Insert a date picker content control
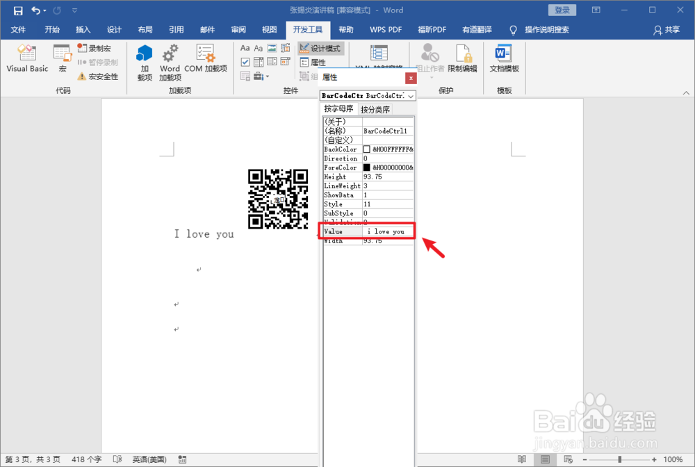This screenshot has height=467, width=695. point(286,62)
